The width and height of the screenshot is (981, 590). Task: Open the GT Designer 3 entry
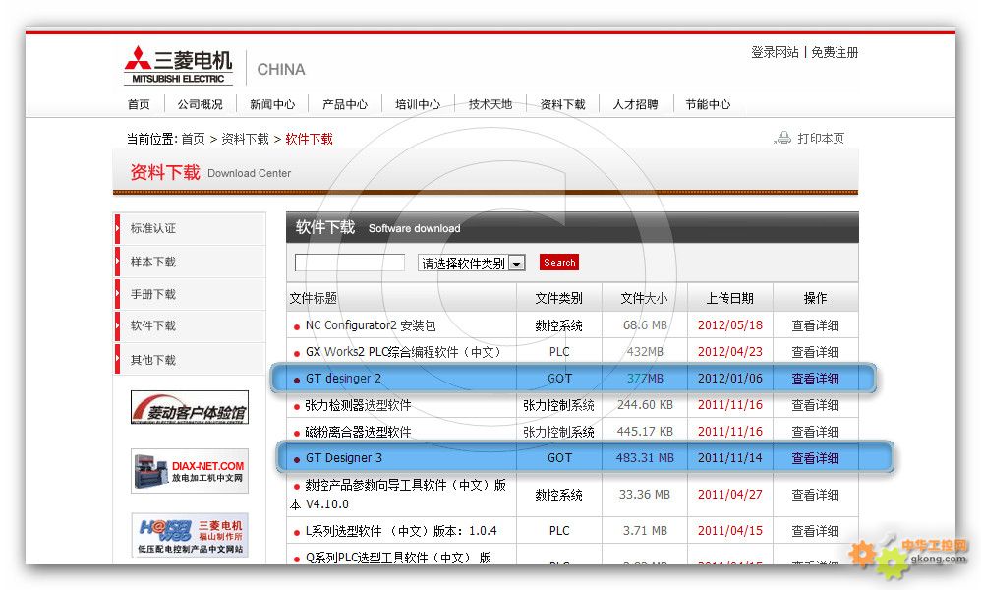[344, 458]
